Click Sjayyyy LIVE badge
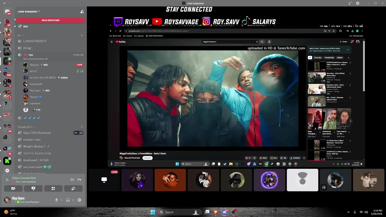This screenshot has height=217, width=386. coord(80,65)
